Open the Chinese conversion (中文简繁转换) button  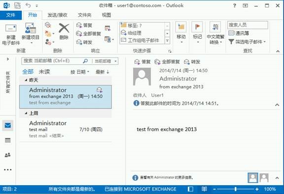[x=215, y=33]
